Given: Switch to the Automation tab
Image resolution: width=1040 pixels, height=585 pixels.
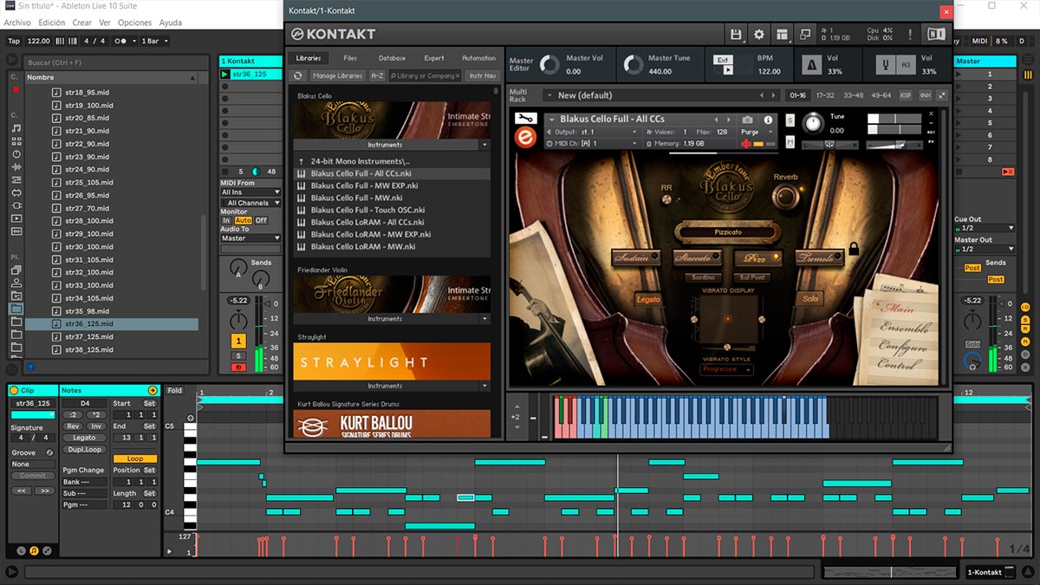Looking at the screenshot, I should 478,58.
